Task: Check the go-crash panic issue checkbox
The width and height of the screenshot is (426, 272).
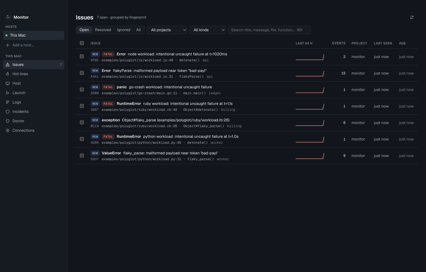Action: coord(82,89)
